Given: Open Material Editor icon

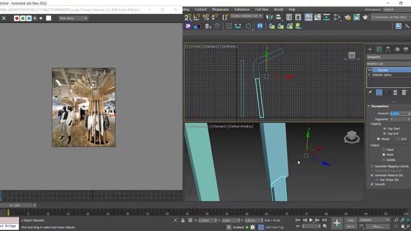Looking at the screenshot, I should pyautogui.click(x=337, y=17).
